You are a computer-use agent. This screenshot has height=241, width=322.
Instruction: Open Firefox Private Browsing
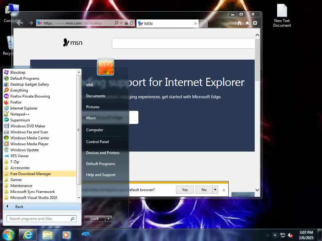30,96
